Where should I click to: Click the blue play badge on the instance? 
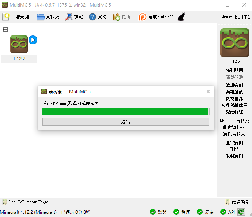[33, 40]
